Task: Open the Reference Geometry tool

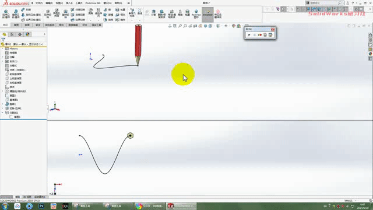Action: click(132, 12)
